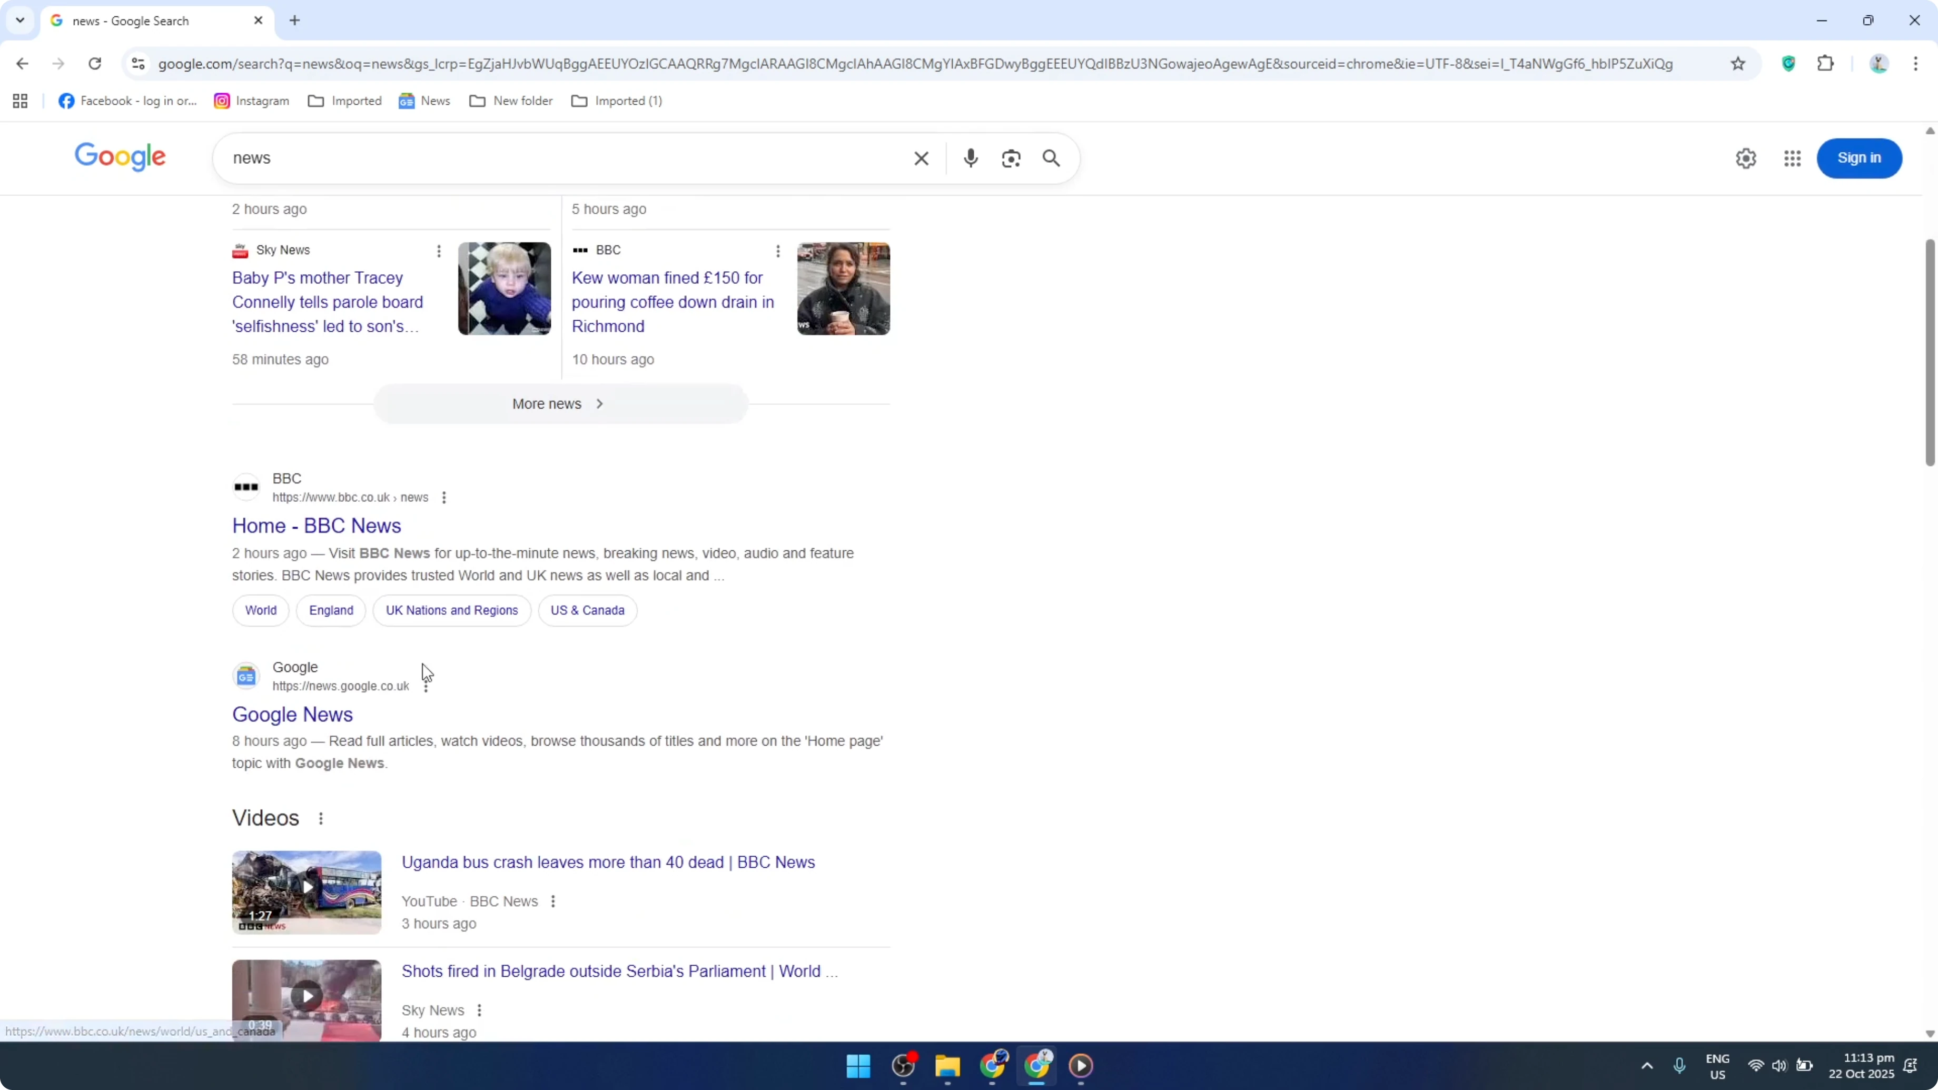Select UK Nations and Regions chip
The height and width of the screenshot is (1090, 1938).
pos(452,610)
